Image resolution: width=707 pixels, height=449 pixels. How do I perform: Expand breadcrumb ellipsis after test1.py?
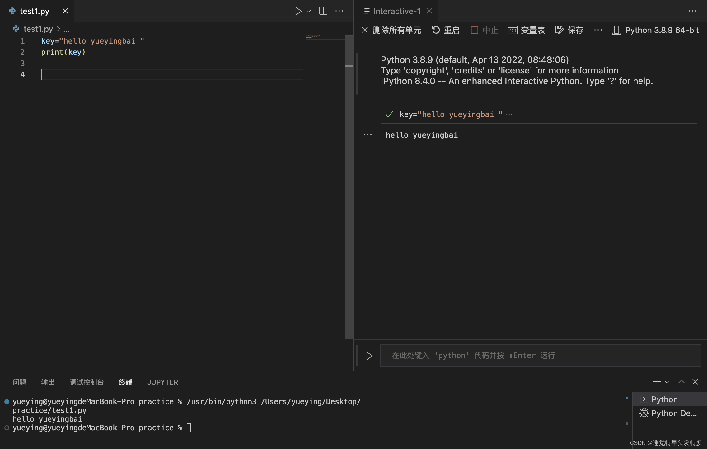(66, 29)
